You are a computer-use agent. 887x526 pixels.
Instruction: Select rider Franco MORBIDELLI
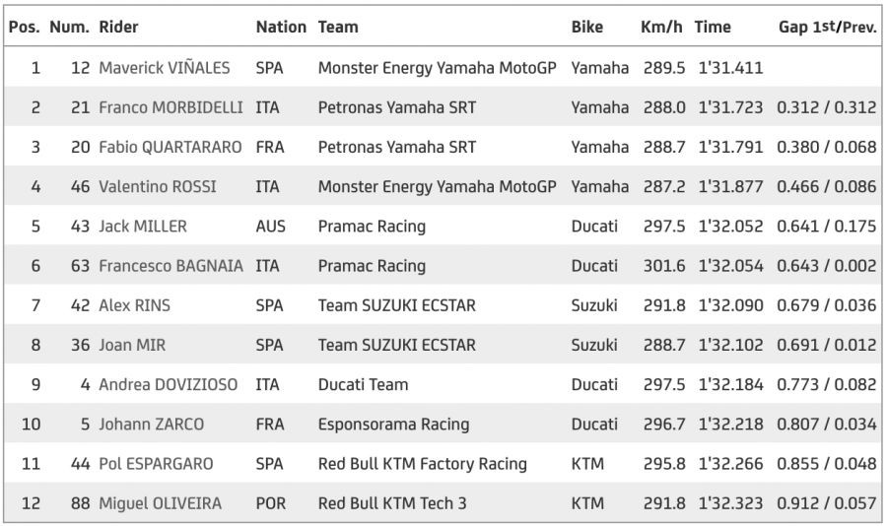pos(171,107)
